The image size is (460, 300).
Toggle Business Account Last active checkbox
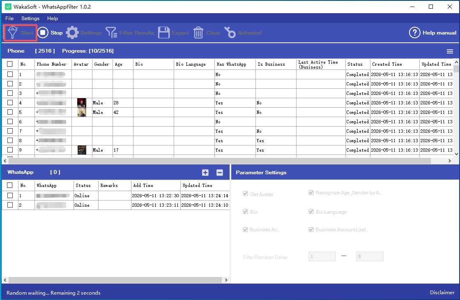(311, 230)
